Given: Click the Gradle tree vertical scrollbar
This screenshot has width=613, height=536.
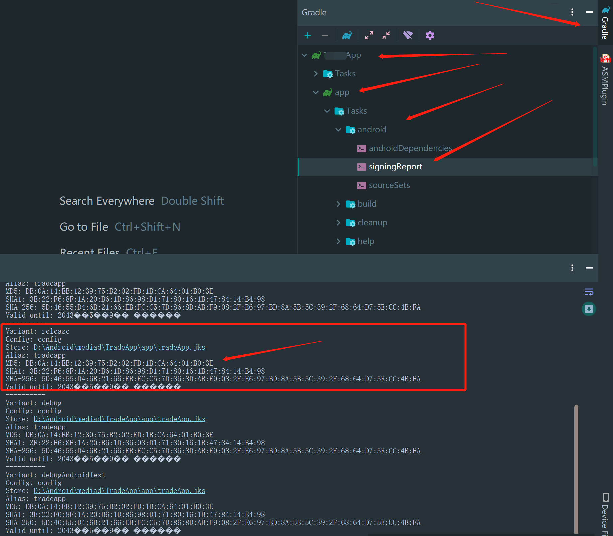Looking at the screenshot, I should (595, 106).
